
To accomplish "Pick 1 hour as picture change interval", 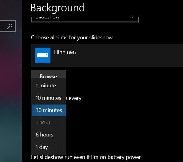I will tap(49, 122).
